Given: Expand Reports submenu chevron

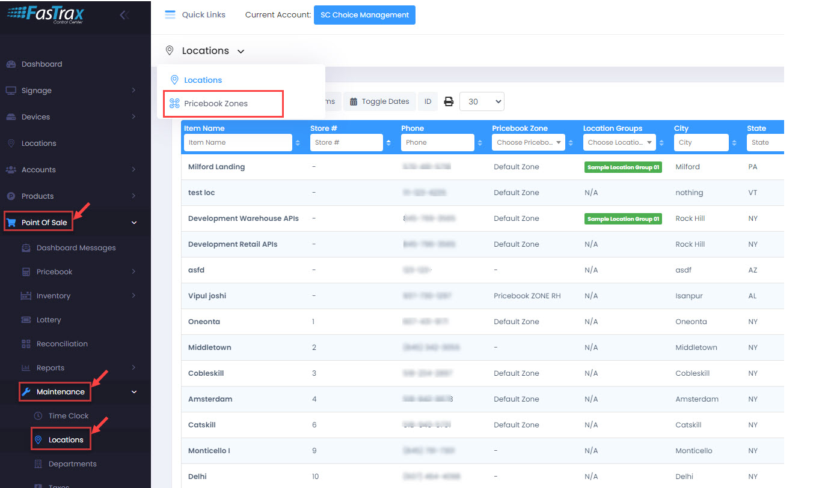Looking at the screenshot, I should (133, 368).
